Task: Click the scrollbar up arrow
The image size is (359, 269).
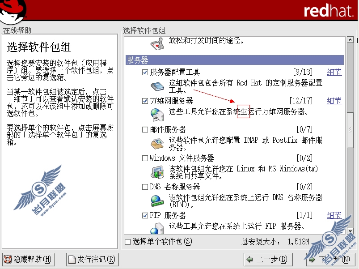Action: 350,40
